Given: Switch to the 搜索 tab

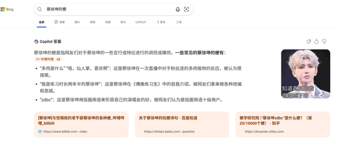Looking at the screenshot, I should pyautogui.click(x=59, y=22).
